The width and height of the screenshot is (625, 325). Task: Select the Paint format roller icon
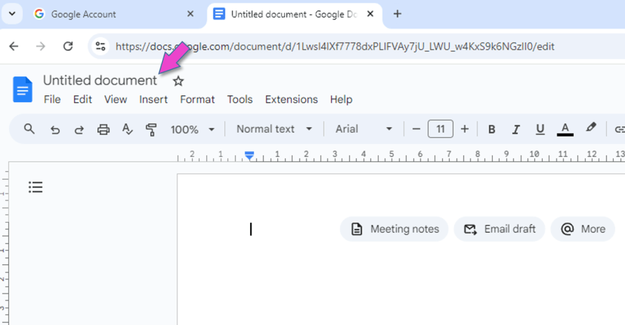pyautogui.click(x=151, y=129)
